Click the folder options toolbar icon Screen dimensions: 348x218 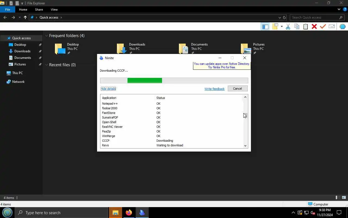tap(275, 26)
